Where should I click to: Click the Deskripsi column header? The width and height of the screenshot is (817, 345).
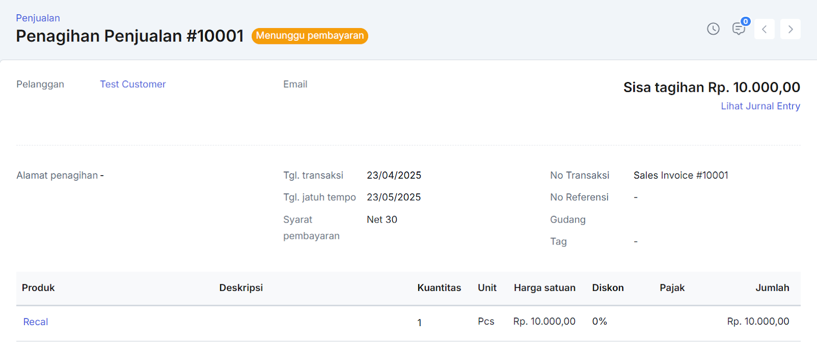click(x=241, y=288)
